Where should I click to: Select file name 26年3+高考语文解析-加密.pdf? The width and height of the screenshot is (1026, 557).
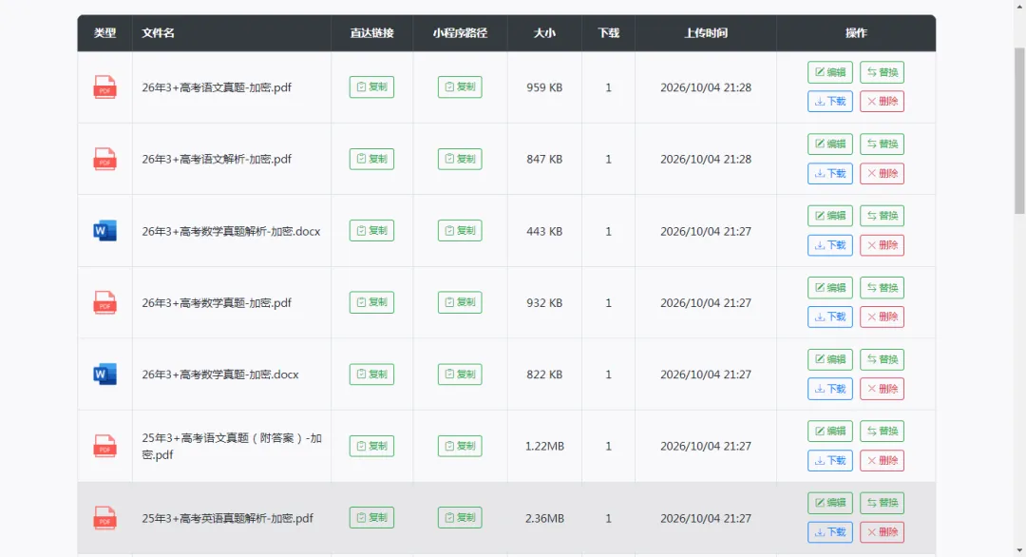click(217, 159)
